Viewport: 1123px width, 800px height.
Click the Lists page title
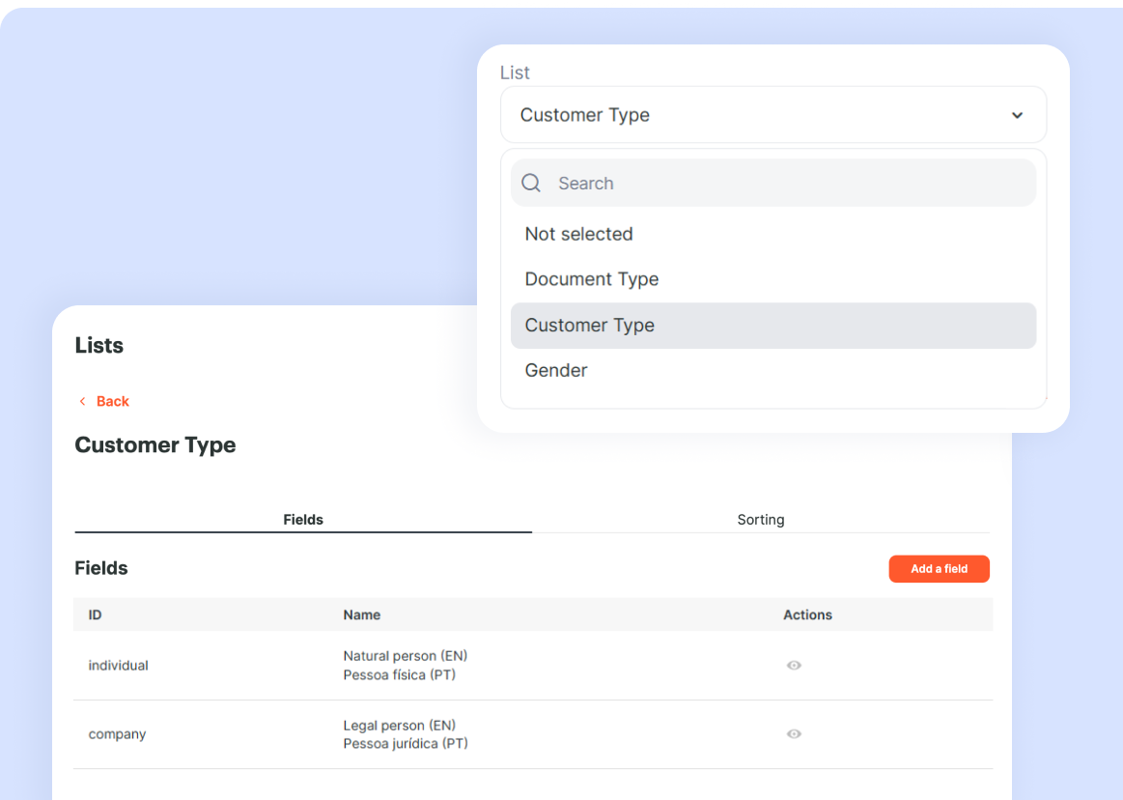pyautogui.click(x=98, y=346)
